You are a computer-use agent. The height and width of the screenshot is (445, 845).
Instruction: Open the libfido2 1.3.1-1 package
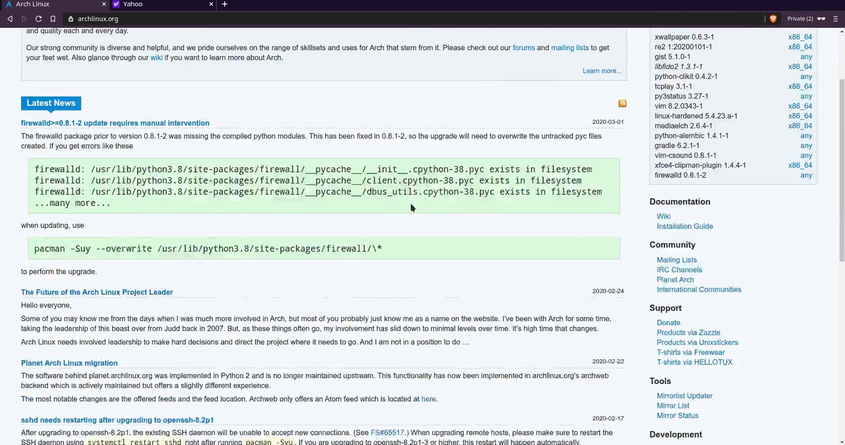coord(678,67)
